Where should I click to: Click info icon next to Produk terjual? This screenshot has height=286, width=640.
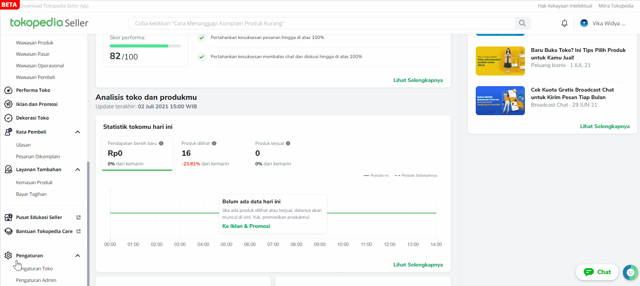(x=288, y=144)
